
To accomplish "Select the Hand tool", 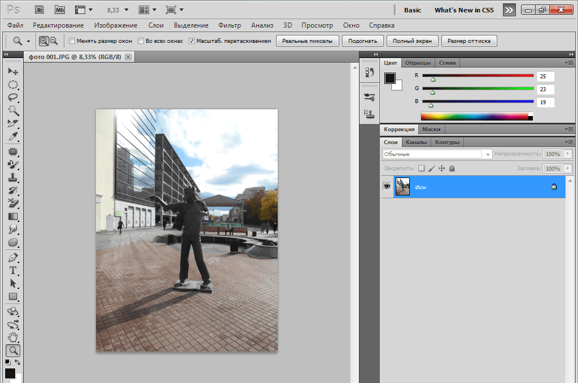I will [x=12, y=337].
